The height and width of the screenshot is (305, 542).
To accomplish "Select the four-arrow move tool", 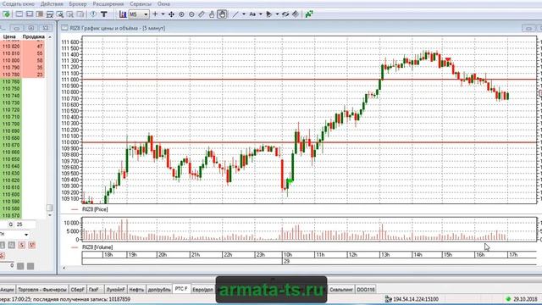I will 171,14.
